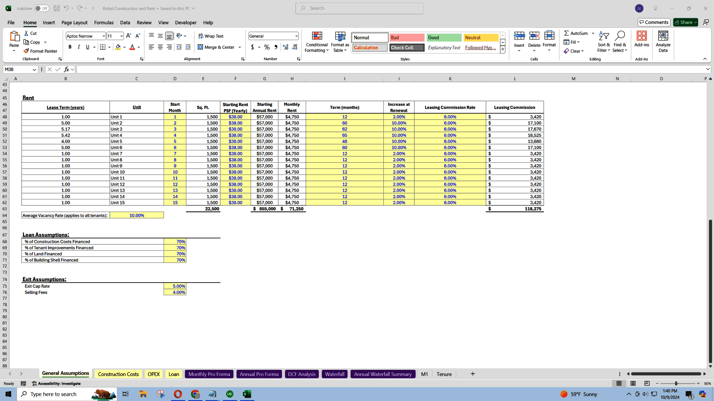Switch to Waterfall sheet tab
Image resolution: width=714 pixels, height=401 pixels.
pyautogui.click(x=335, y=374)
